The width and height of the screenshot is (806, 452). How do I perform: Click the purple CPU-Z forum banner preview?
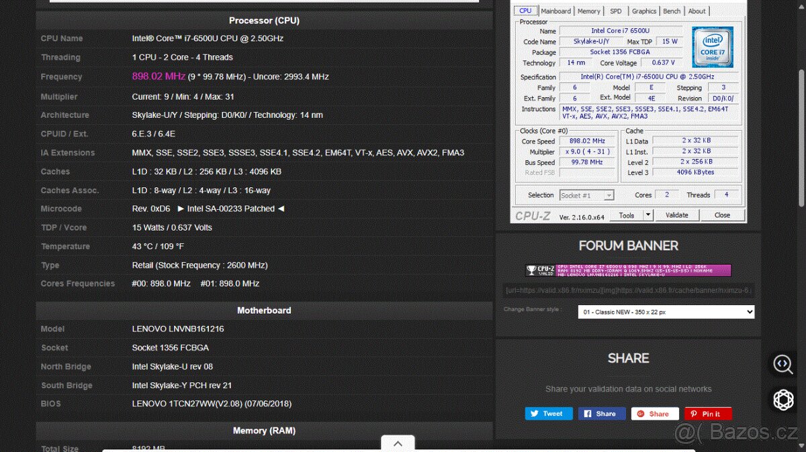click(630, 270)
